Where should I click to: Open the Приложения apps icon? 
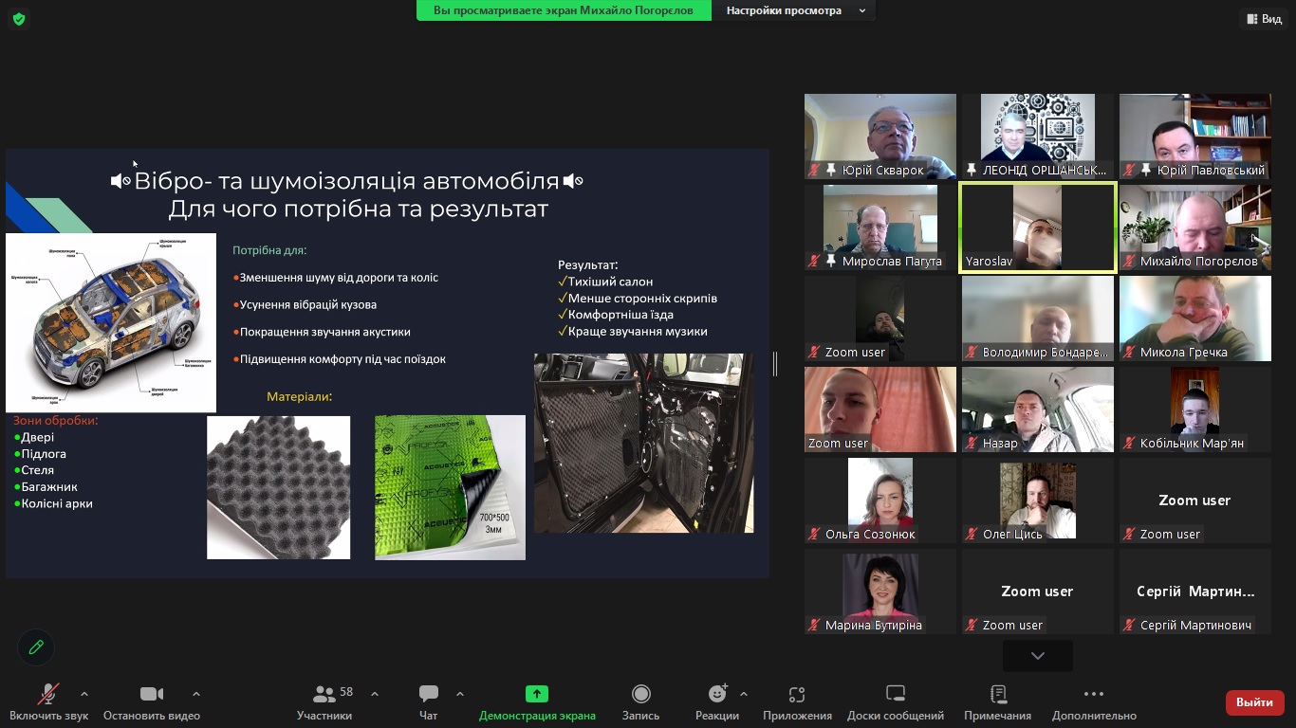[797, 695]
